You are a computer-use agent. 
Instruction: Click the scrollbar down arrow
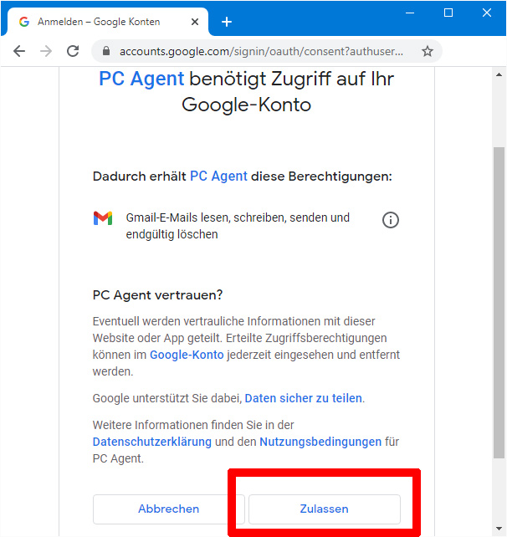(499, 529)
